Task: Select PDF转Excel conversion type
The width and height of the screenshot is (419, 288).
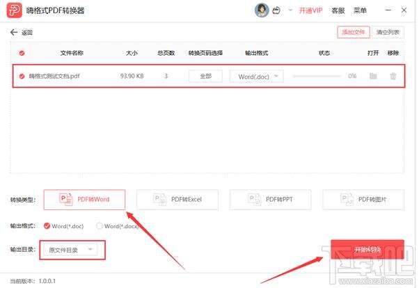Action: tap(177, 200)
